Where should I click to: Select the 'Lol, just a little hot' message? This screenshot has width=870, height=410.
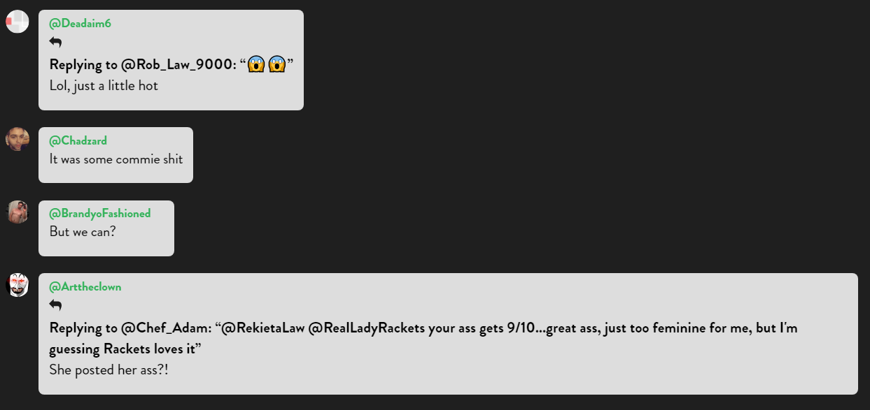click(x=104, y=86)
